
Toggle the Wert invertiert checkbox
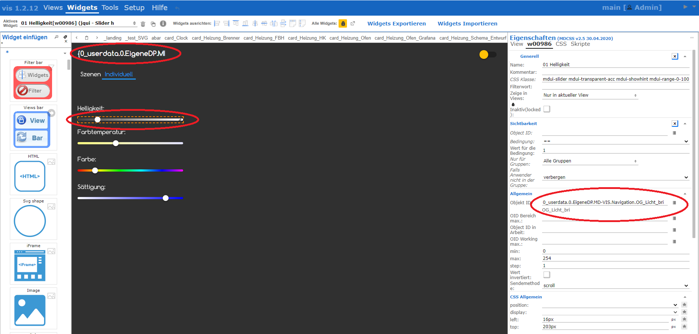click(547, 275)
